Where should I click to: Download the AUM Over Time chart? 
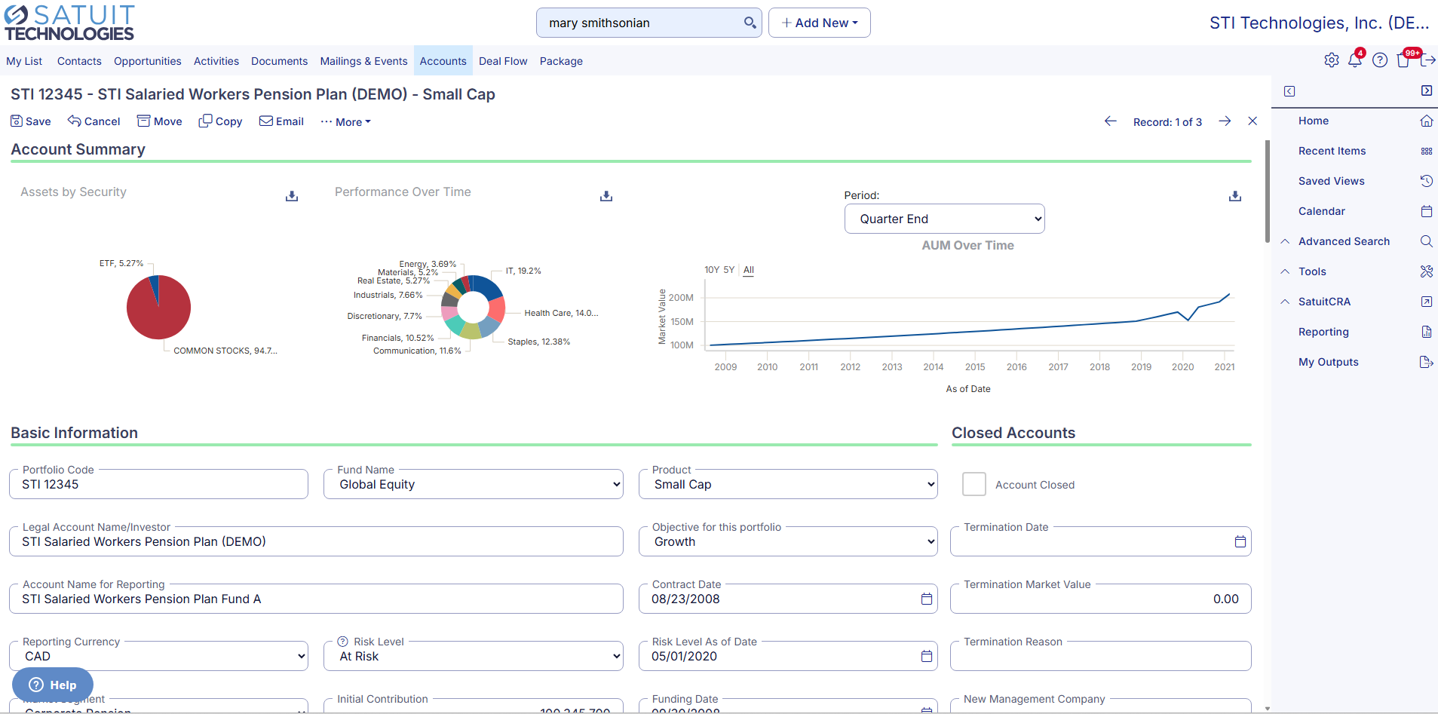point(1235,196)
